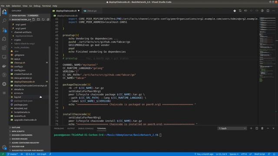Click the Git diamond icon in editor toolbar
278x156 pixels.
(235, 11)
